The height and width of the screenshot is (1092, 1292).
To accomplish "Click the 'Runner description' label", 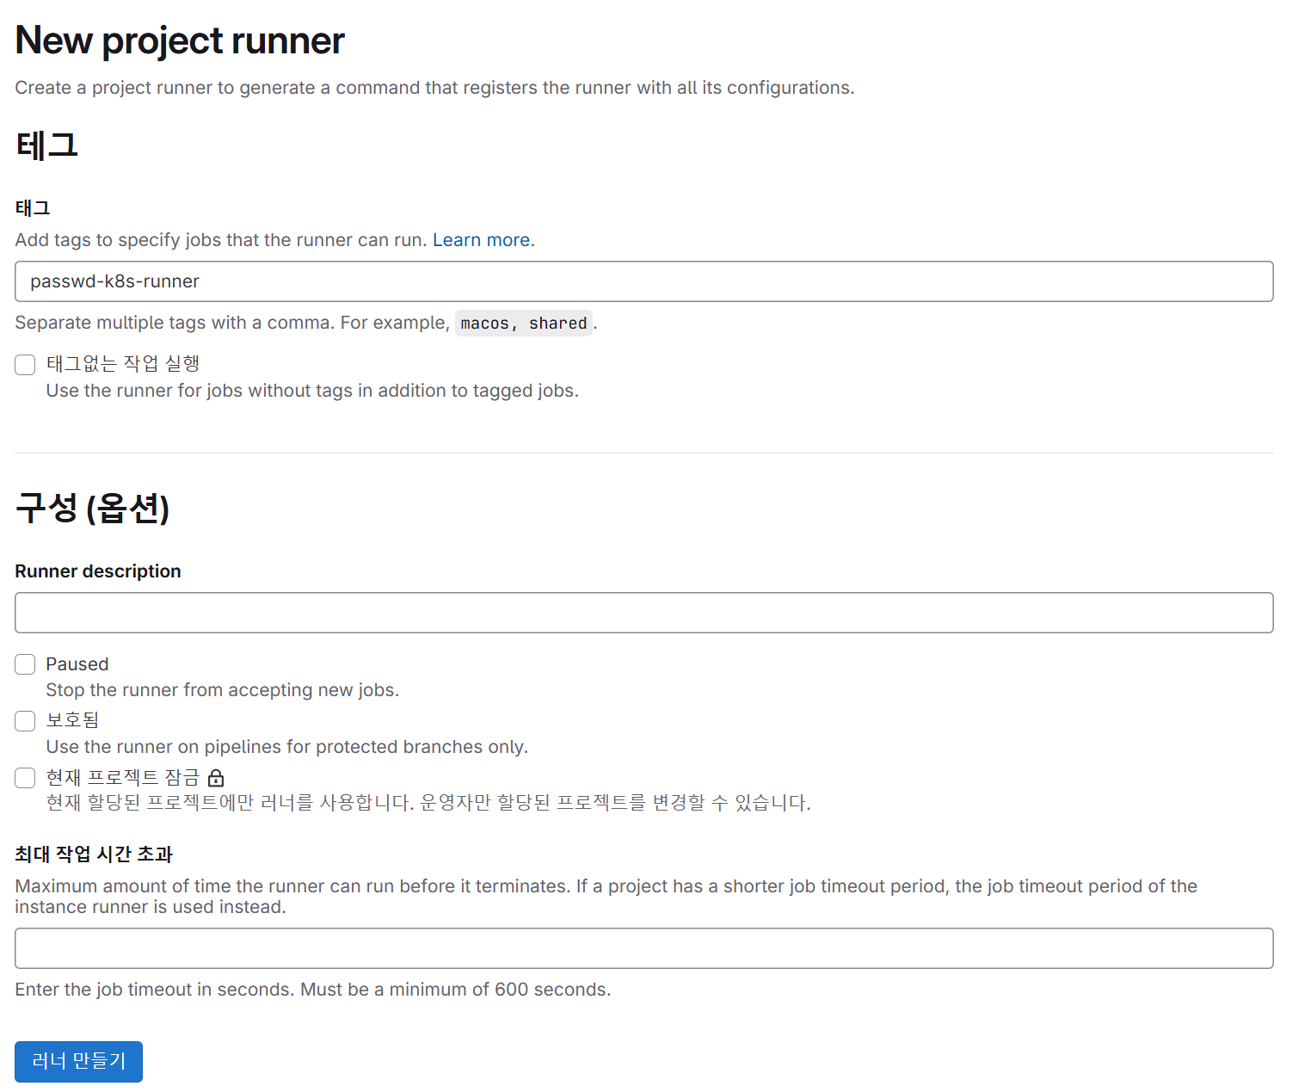I will coord(98,571).
